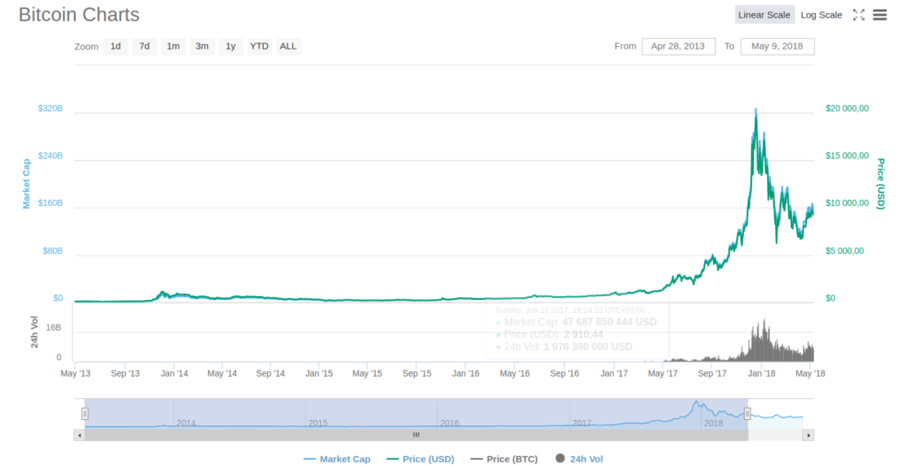Zoom chart to 1y
The image size is (906, 466).
click(230, 46)
